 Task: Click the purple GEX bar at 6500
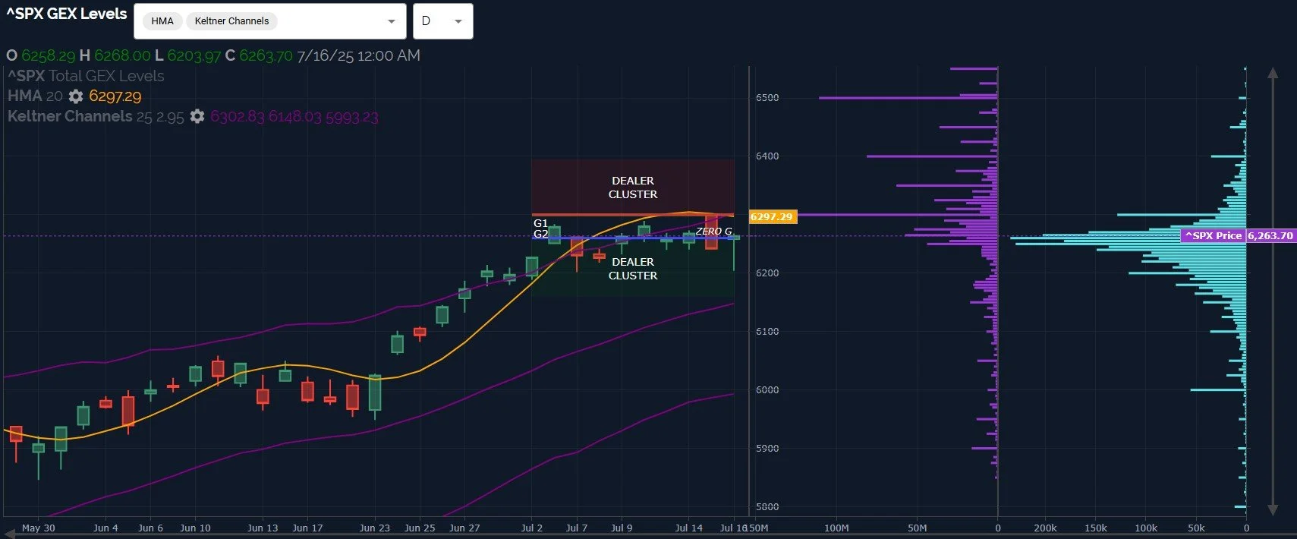point(908,98)
